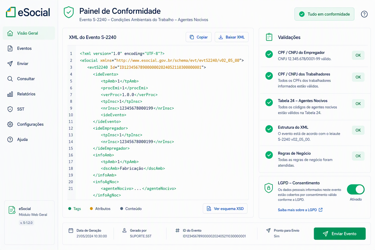The width and height of the screenshot is (375, 250).
Task: Click OK badge for Regras de Negócio
Action: click(x=358, y=156)
